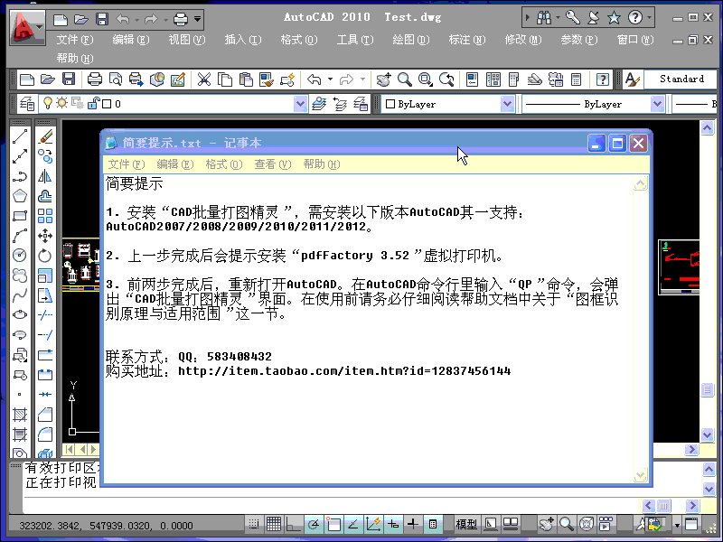This screenshot has height=542, width=723.
Task: Activate the Erase modify tool
Action: [x=45, y=136]
